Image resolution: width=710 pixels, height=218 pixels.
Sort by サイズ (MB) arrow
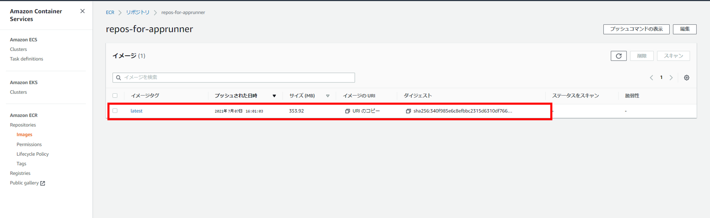(x=328, y=96)
